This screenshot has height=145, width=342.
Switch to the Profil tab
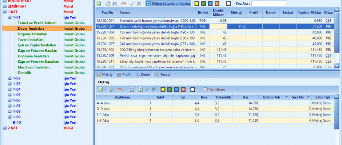tap(123, 74)
